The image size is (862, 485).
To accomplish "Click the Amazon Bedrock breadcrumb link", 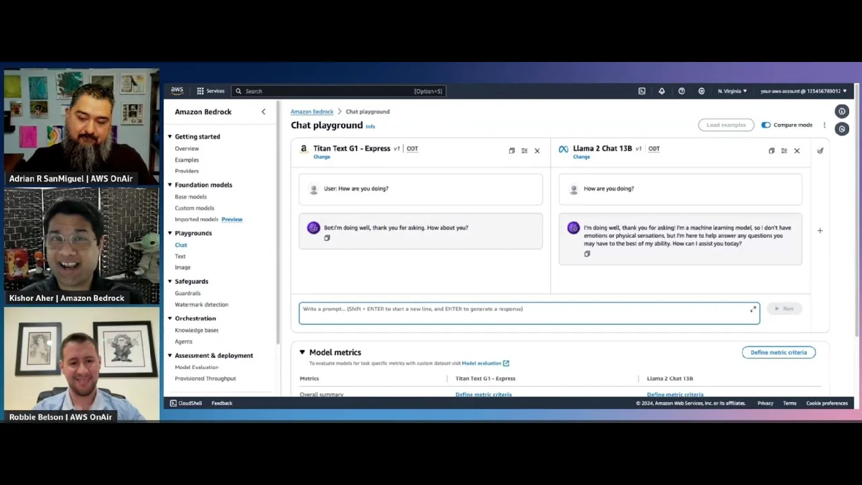I will pyautogui.click(x=312, y=112).
